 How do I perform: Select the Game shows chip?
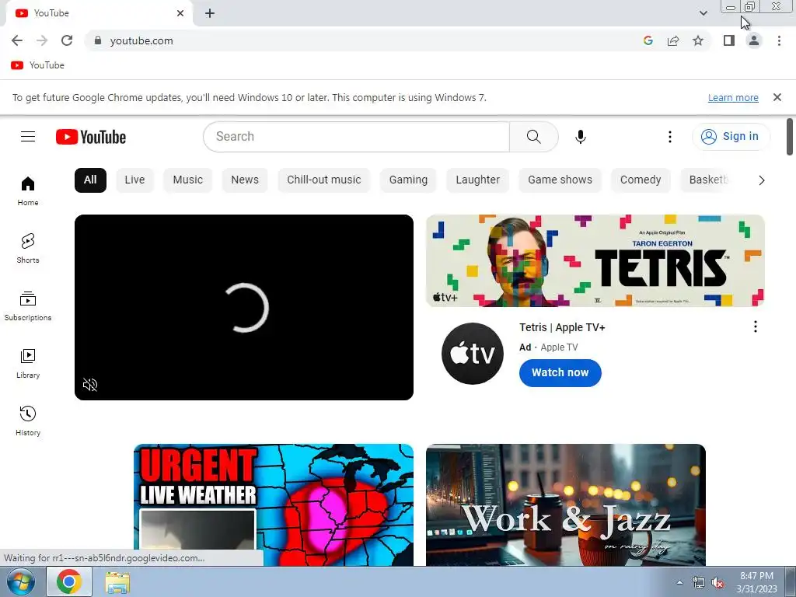point(560,180)
